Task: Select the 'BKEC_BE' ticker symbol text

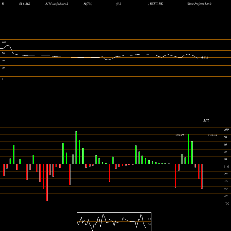Action: (x=156, y=4)
